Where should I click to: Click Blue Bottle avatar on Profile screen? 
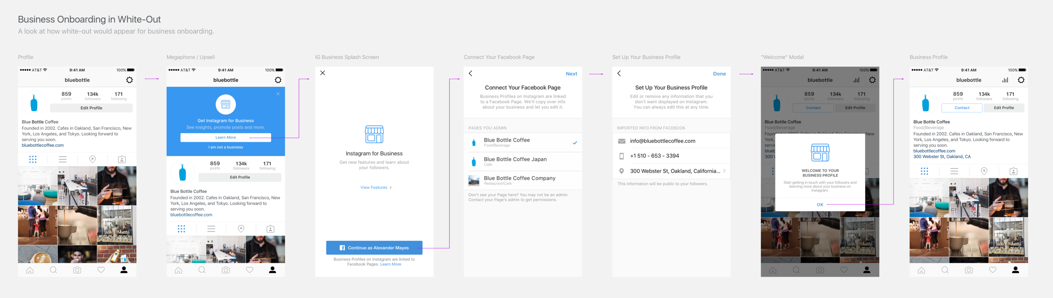pyautogui.click(x=34, y=103)
